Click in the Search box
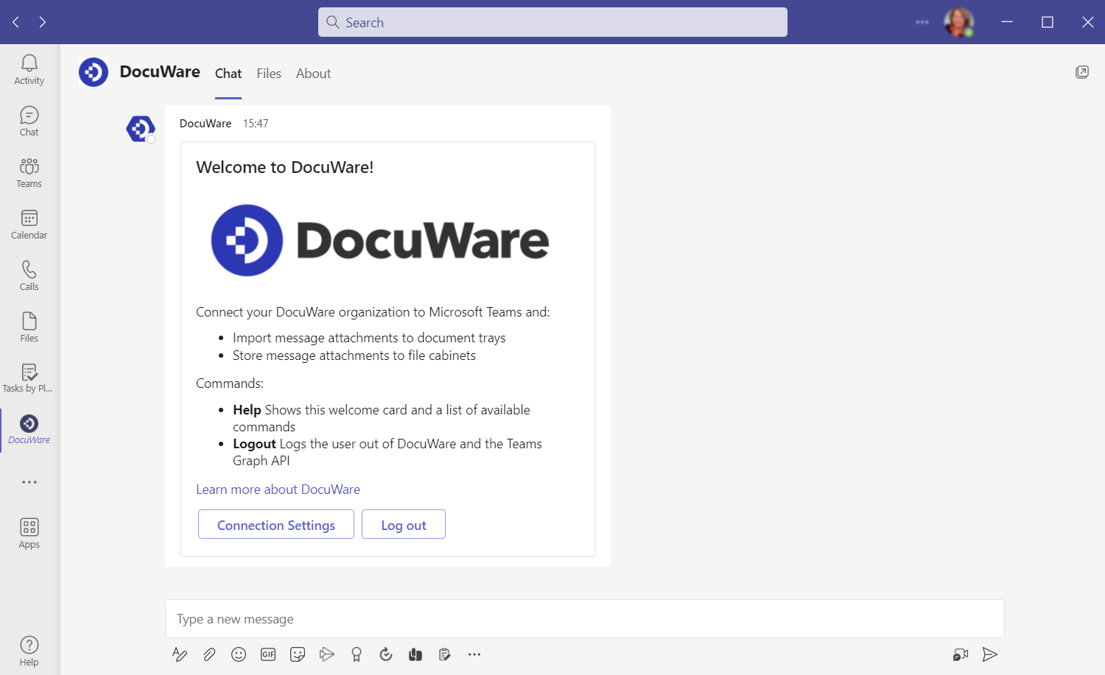1105x675 pixels. click(552, 22)
